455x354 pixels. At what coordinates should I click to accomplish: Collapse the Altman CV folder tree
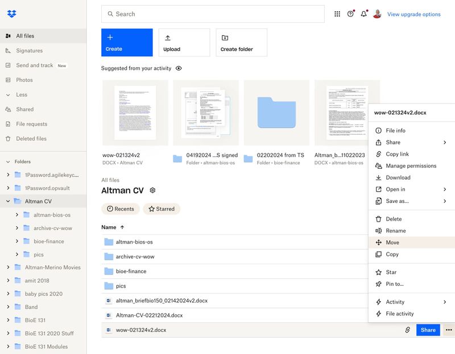coord(8,201)
